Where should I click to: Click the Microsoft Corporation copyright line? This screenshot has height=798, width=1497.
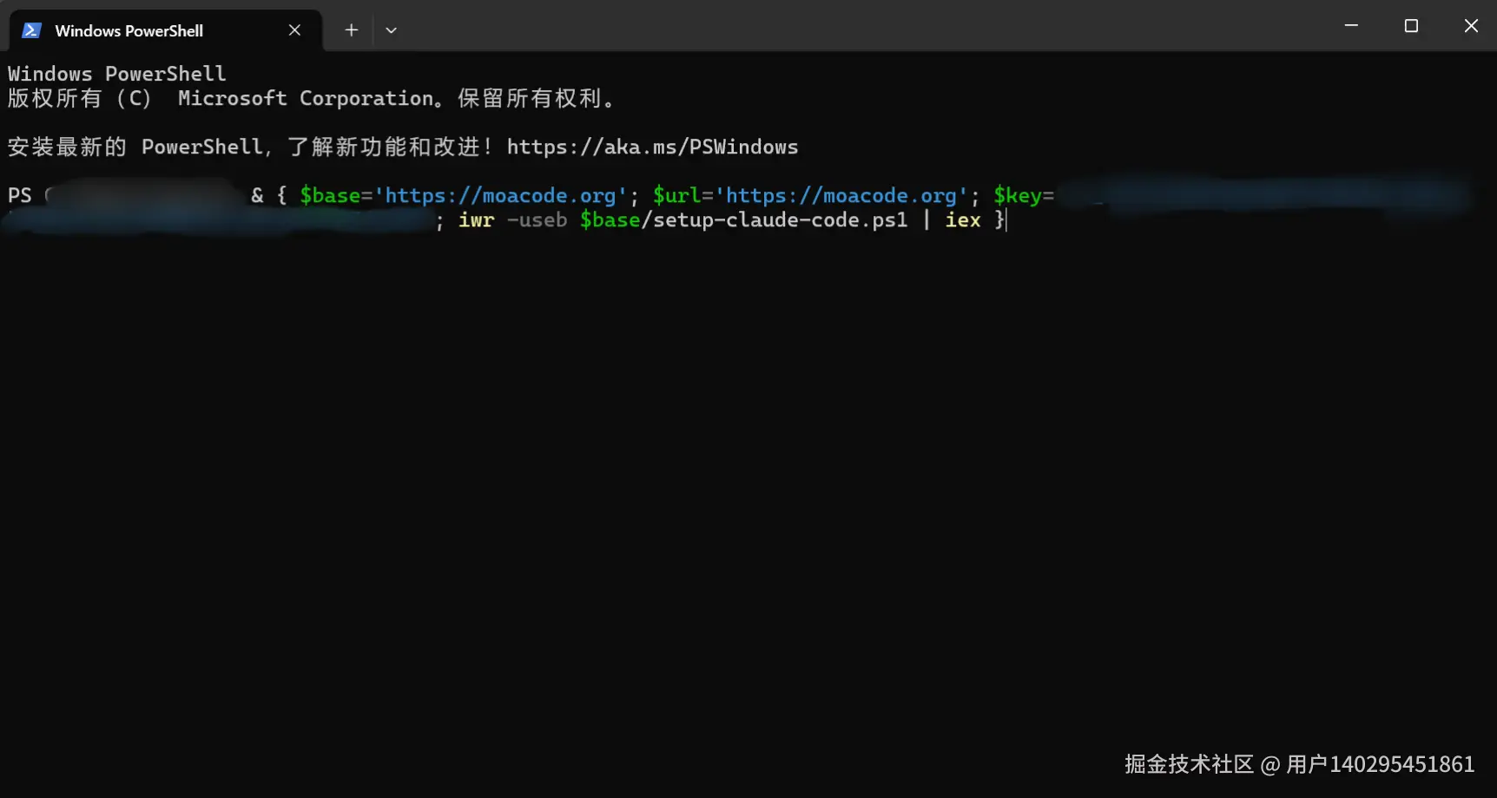point(311,98)
